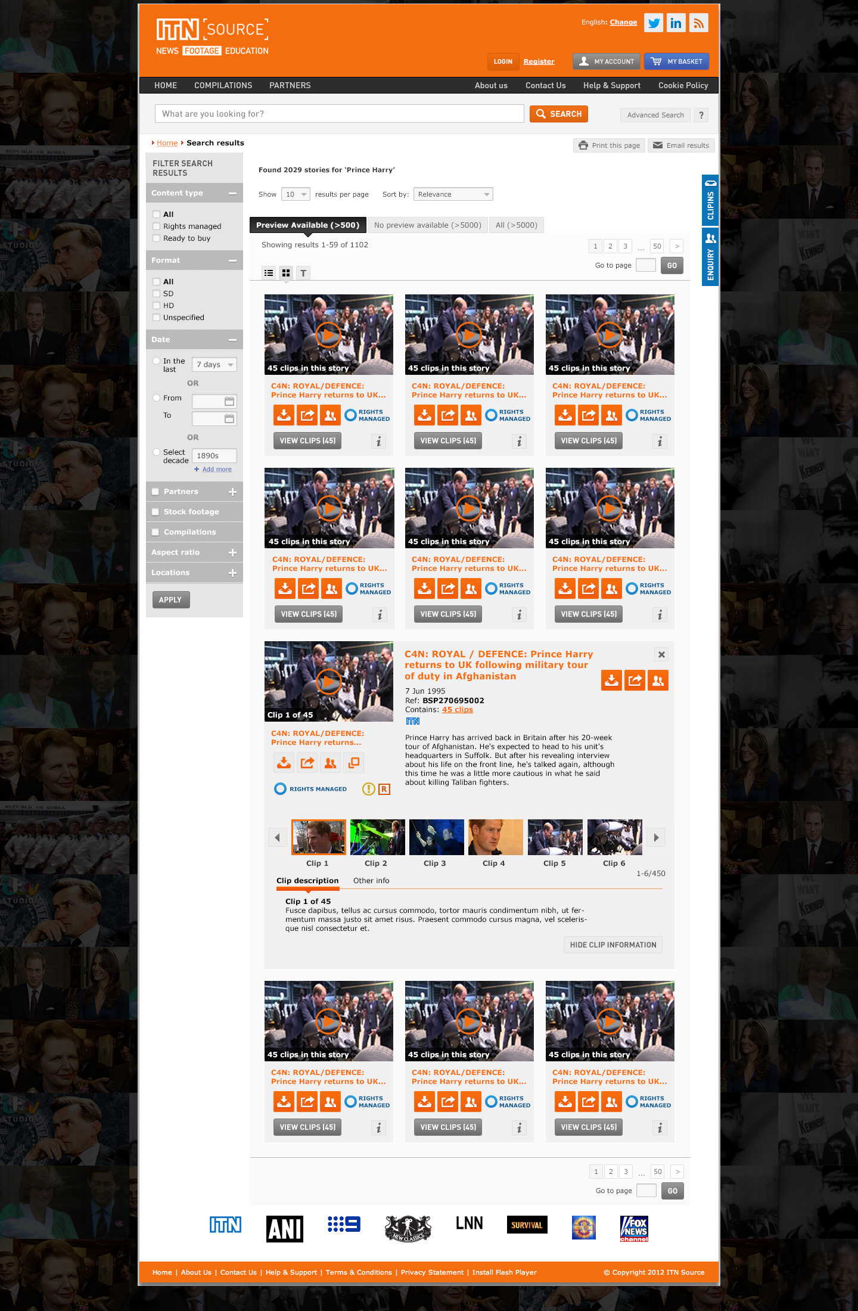Switch to 'No preview available' tab

[x=428, y=225]
